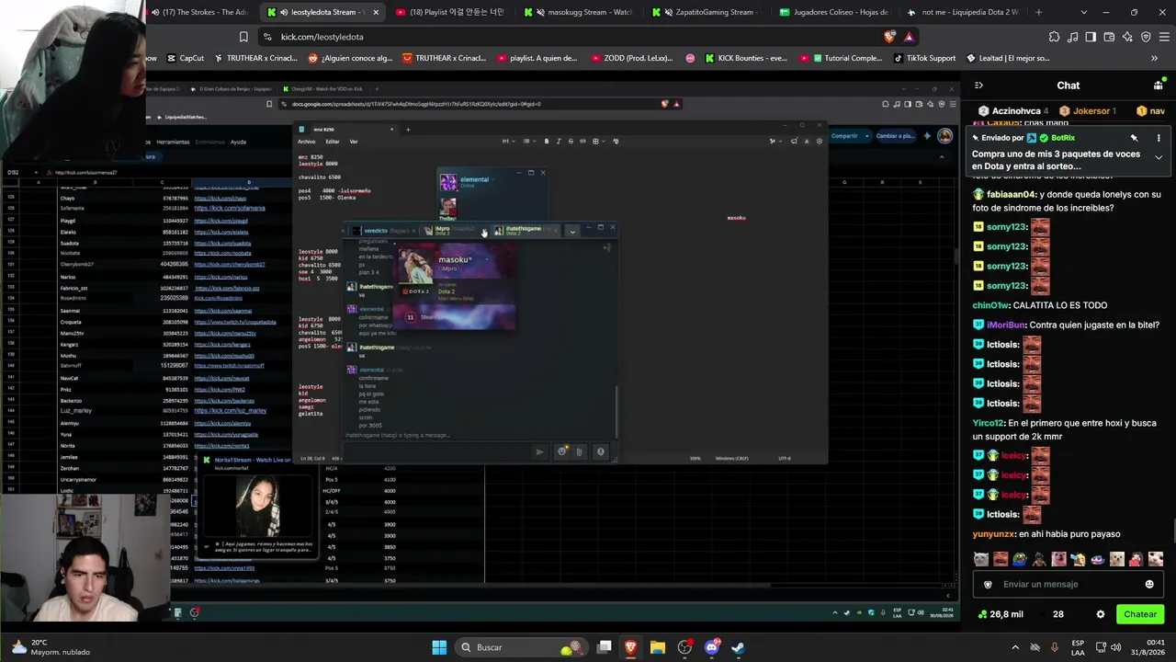This screenshot has width=1176, height=662.
Task: Click the Norita stream preview thumbnail
Action: 258,506
